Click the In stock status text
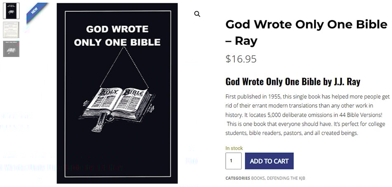Viewport: 392px width, 187px height. click(234, 148)
